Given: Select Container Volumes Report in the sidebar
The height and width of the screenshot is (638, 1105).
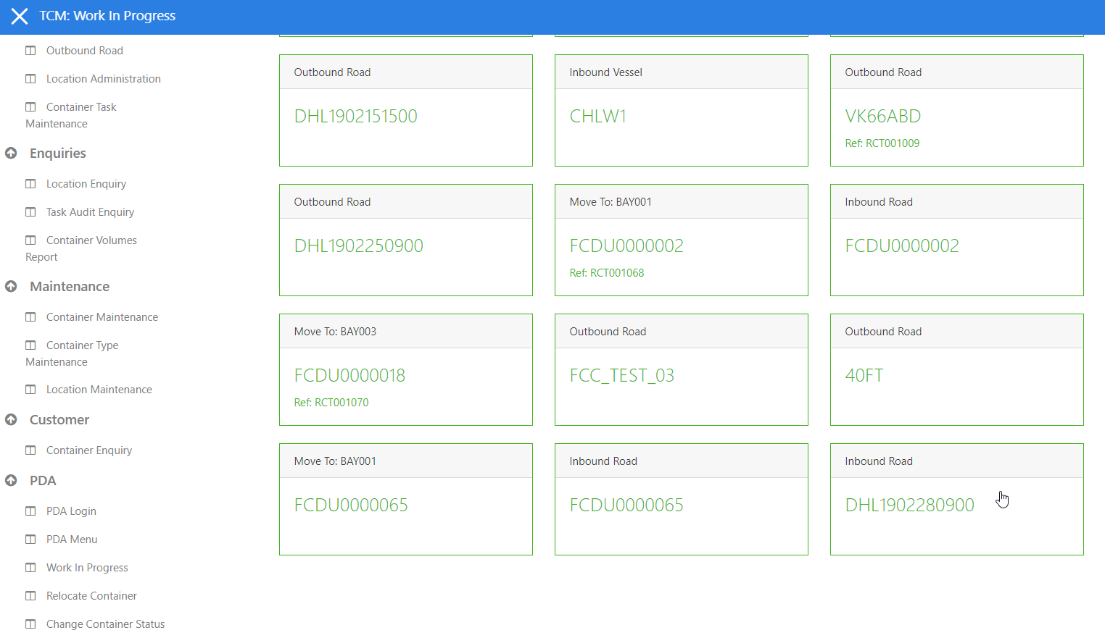Looking at the screenshot, I should click(x=91, y=241).
